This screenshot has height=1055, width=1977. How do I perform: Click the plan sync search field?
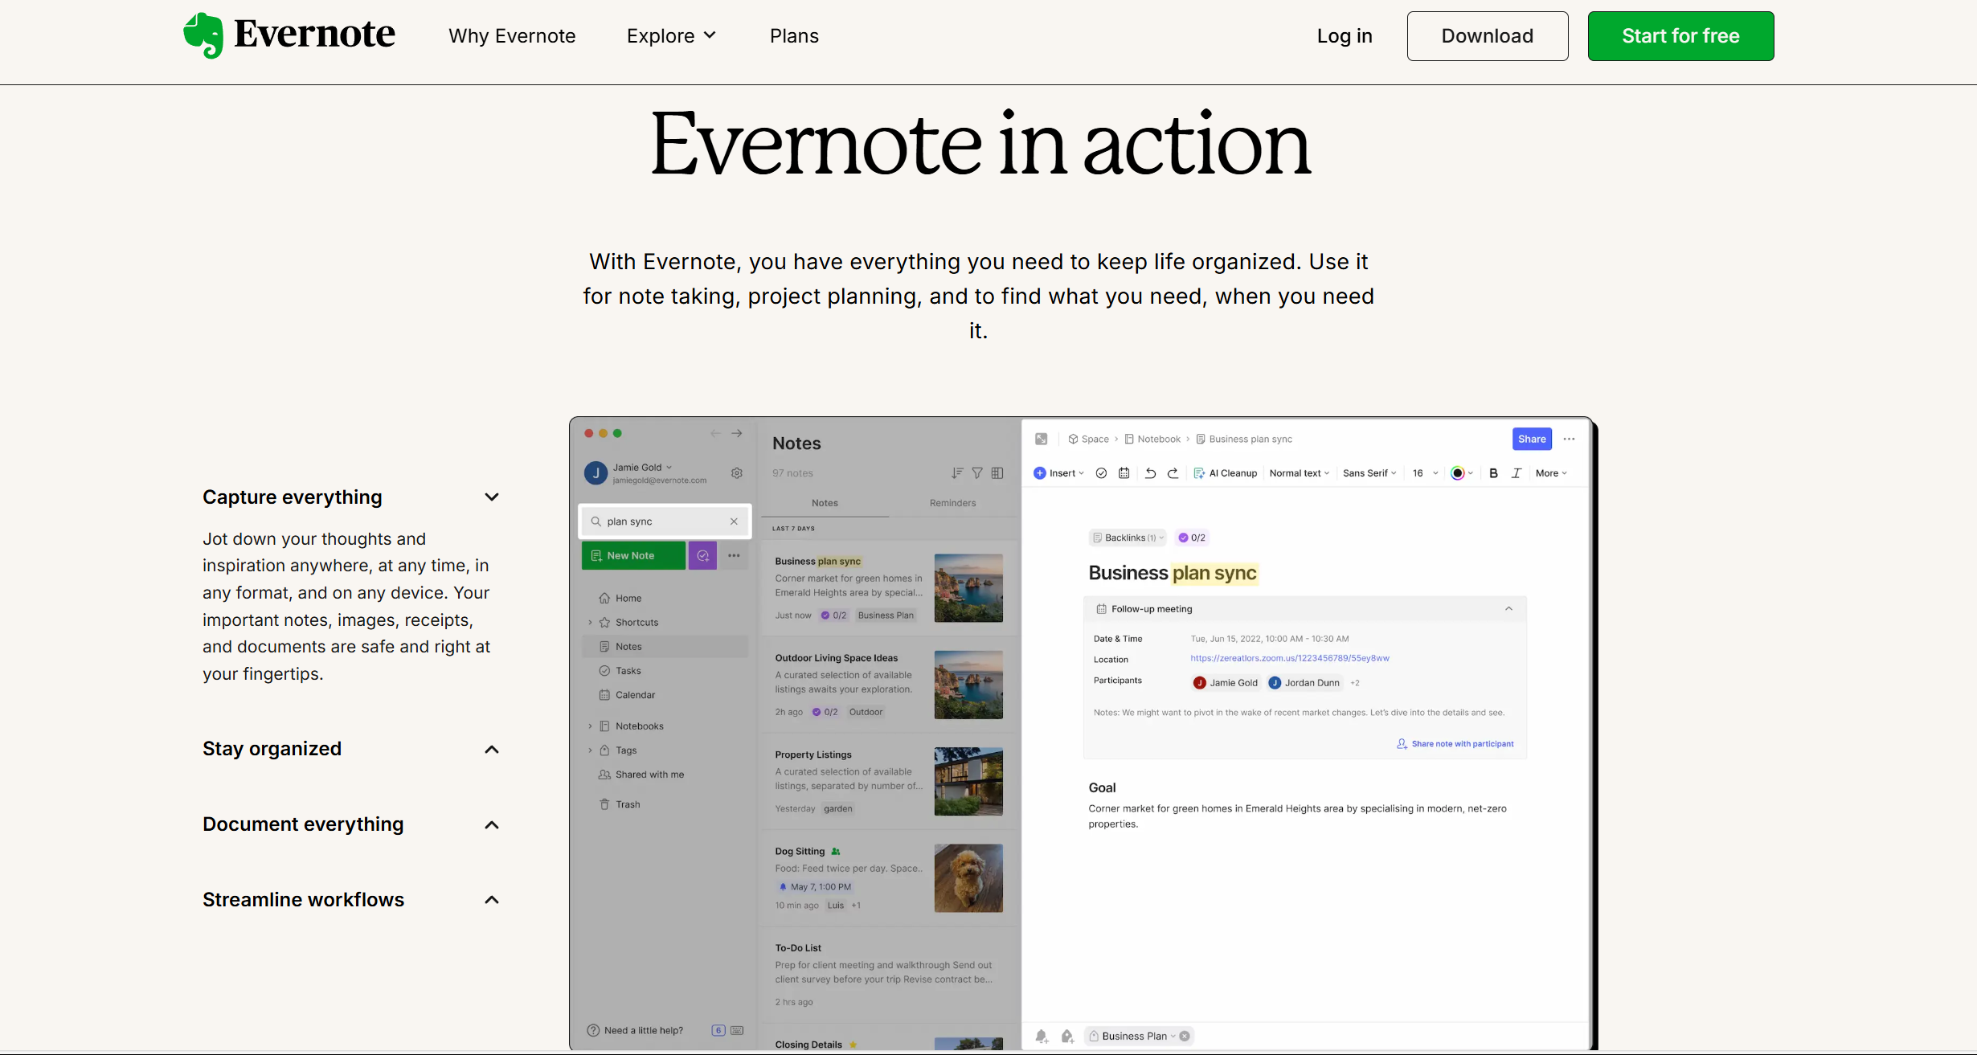coord(665,521)
